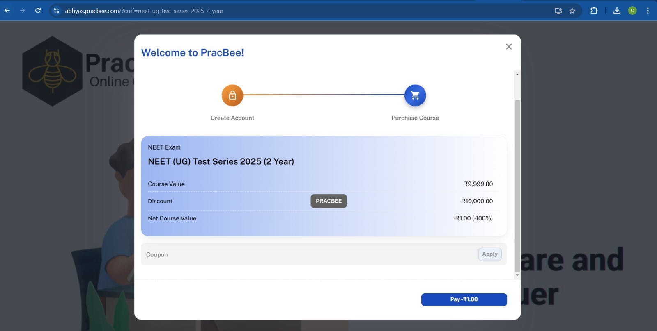Click the NEET (UG) Test Series 2025 title
Screen dimensions: 657x331
coord(221,161)
